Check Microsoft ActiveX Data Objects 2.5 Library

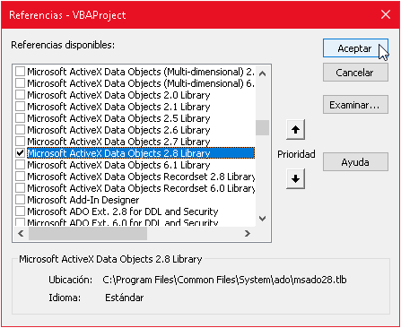pos(20,118)
